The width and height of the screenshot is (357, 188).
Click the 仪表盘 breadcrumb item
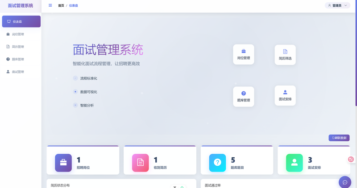click(x=73, y=5)
